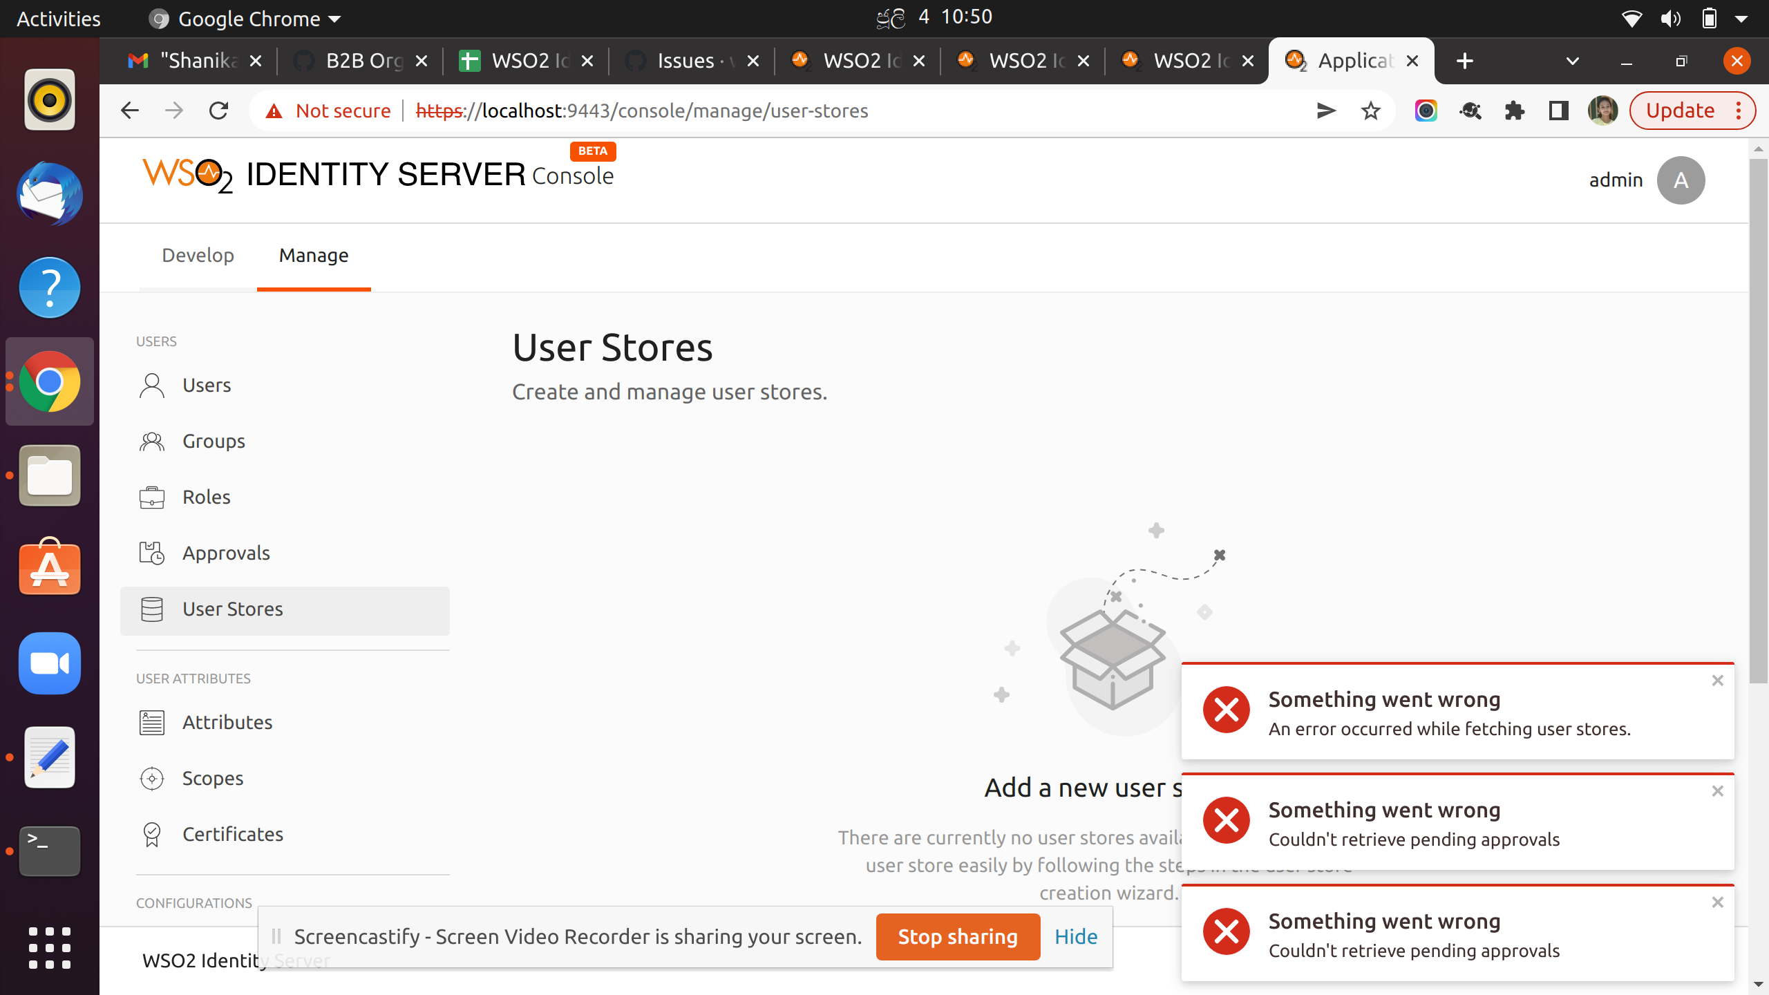This screenshot has width=1769, height=995.
Task: Dismiss the user stores fetch error alert
Action: click(1717, 681)
